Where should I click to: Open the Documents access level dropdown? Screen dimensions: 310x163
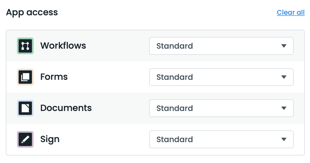click(x=221, y=108)
